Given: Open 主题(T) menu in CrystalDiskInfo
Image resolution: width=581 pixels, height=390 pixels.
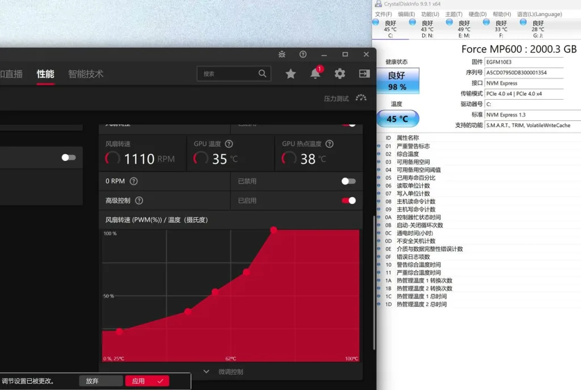Looking at the screenshot, I should (x=453, y=14).
